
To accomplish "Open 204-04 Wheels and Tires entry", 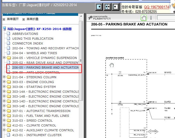I will (35, 53).
